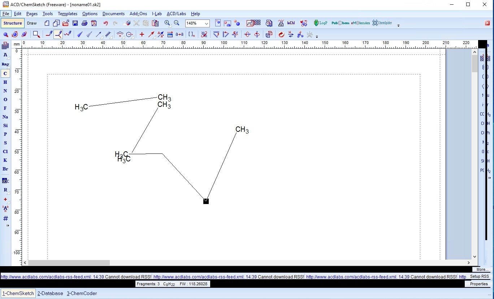Switch to 3-ChemCoder tab
Screen dimensions: 494x299
[x=82, y=294]
